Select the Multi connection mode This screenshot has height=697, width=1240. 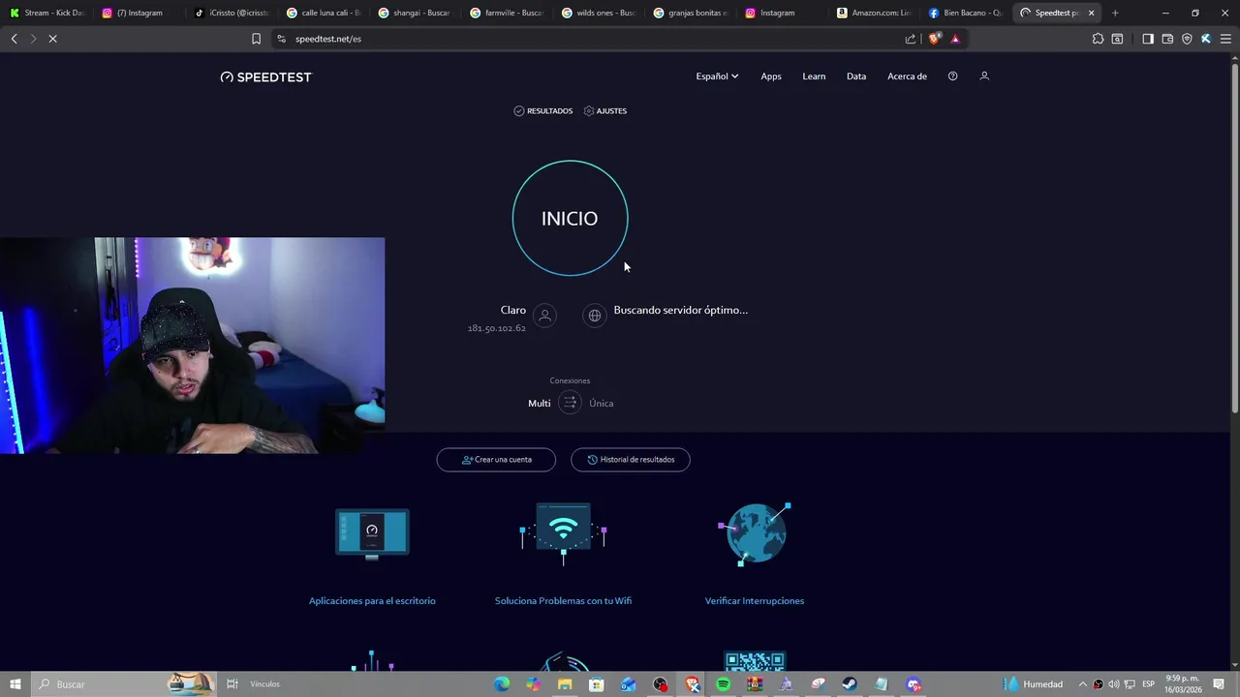(539, 404)
